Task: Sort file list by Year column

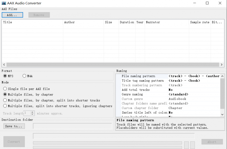Action: (x=140, y=22)
